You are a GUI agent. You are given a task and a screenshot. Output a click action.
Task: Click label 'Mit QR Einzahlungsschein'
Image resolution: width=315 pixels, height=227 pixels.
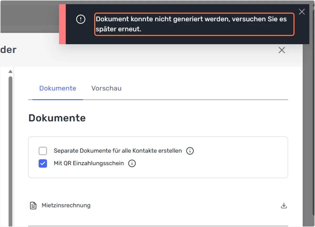coord(89,163)
